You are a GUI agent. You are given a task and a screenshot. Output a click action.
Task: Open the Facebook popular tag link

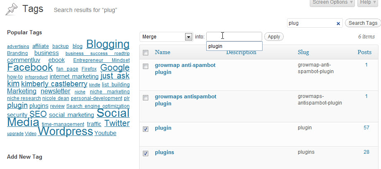pos(30,67)
